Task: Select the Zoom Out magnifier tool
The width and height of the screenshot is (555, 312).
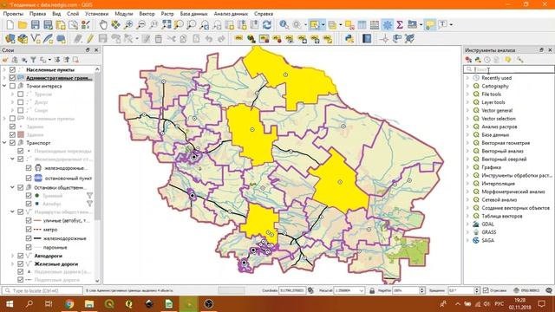Action: [x=140, y=25]
